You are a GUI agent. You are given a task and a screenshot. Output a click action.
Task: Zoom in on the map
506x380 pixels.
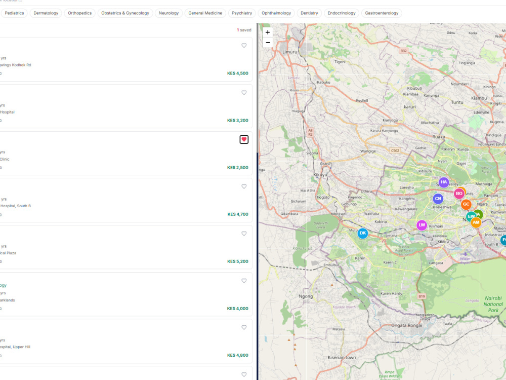click(268, 32)
